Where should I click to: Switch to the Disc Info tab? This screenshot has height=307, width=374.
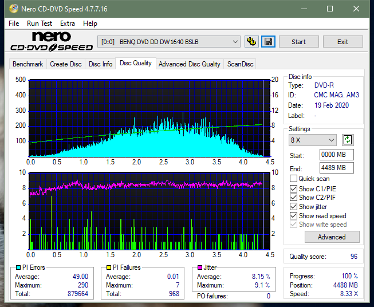pos(100,64)
